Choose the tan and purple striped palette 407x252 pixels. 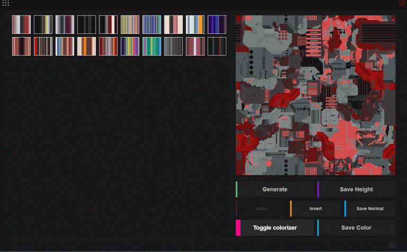(130, 24)
